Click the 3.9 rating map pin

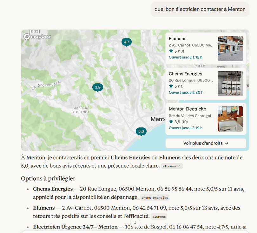[98, 87]
